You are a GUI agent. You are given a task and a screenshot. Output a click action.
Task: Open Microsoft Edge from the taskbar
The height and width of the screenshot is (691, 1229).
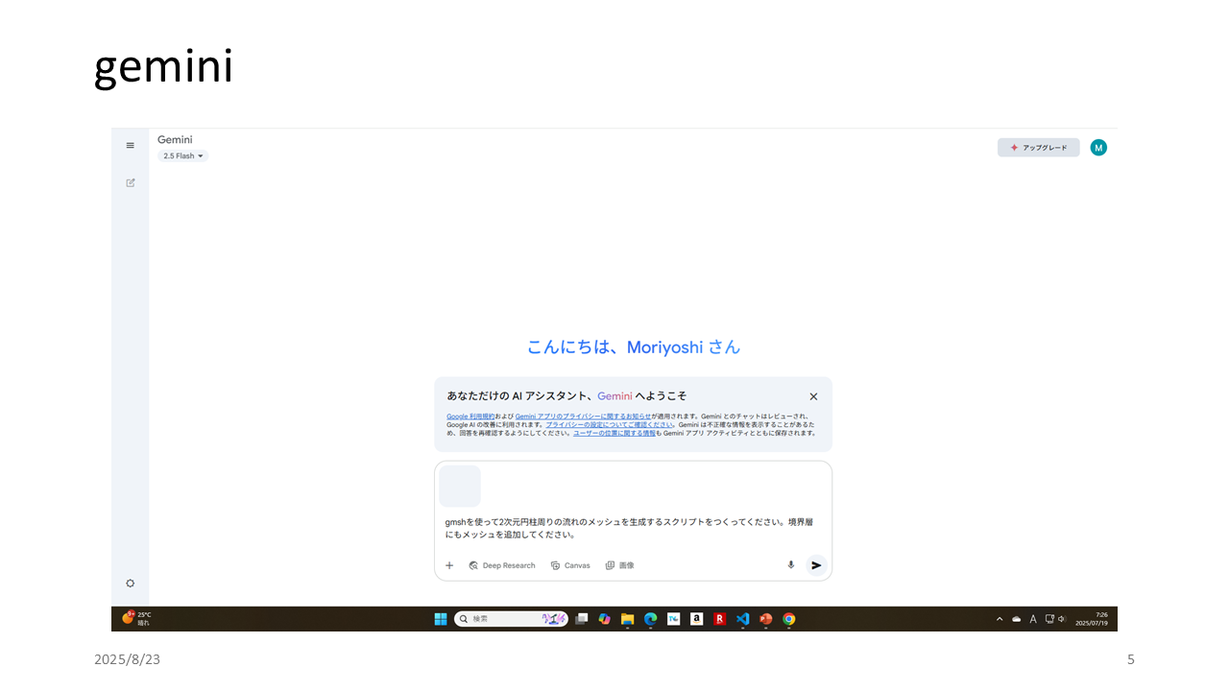click(x=650, y=619)
